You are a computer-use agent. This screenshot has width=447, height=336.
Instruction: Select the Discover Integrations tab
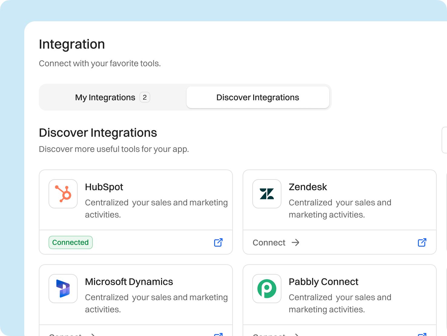[257, 97]
